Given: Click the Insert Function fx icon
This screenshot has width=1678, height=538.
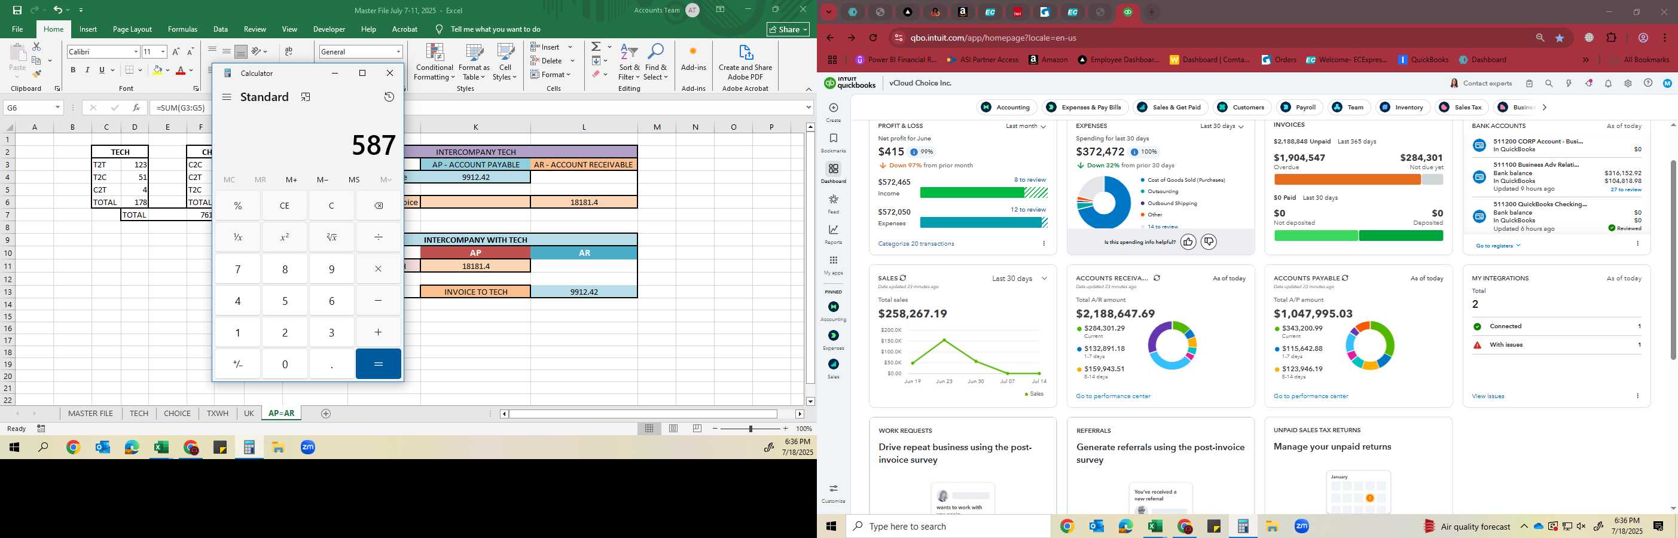Looking at the screenshot, I should 136,108.
